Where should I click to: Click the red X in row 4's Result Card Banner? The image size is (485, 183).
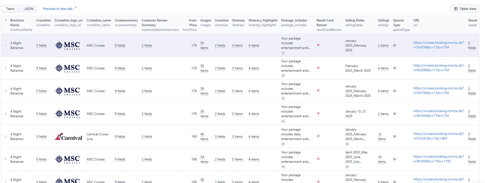pos(318,113)
